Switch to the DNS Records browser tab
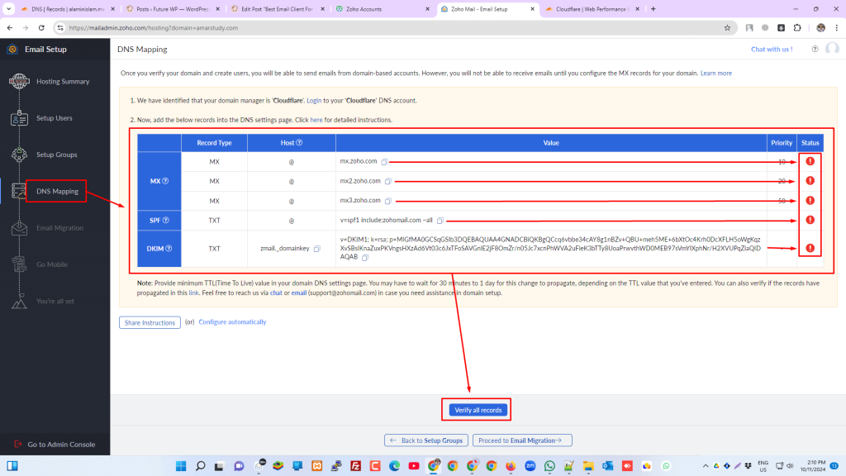Viewport: 846px width, 476px height. tap(68, 9)
